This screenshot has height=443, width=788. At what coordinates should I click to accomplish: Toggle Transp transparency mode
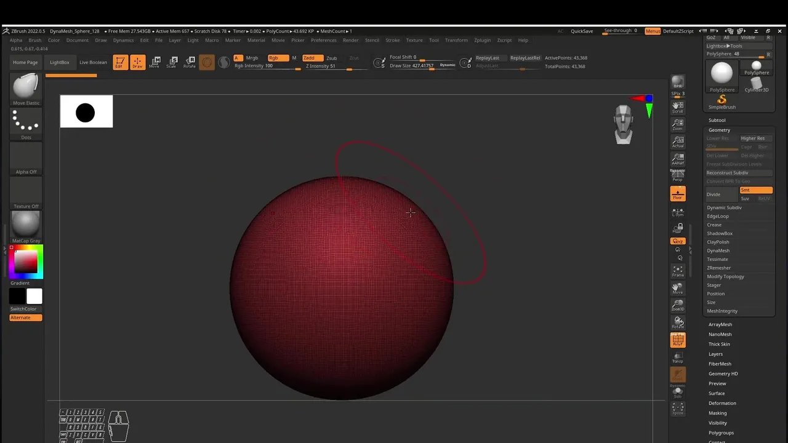click(678, 357)
